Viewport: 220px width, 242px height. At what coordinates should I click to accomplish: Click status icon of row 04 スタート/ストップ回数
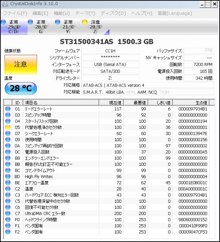tap(8, 121)
